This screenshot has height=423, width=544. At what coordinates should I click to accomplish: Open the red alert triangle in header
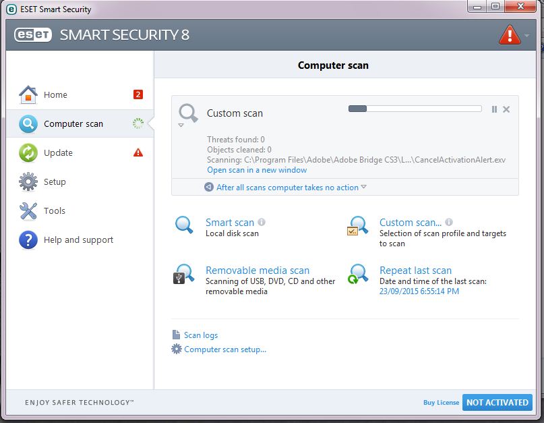(509, 34)
